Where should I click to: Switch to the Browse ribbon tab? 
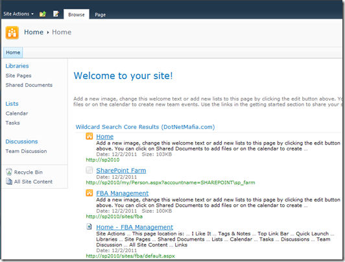click(x=77, y=14)
